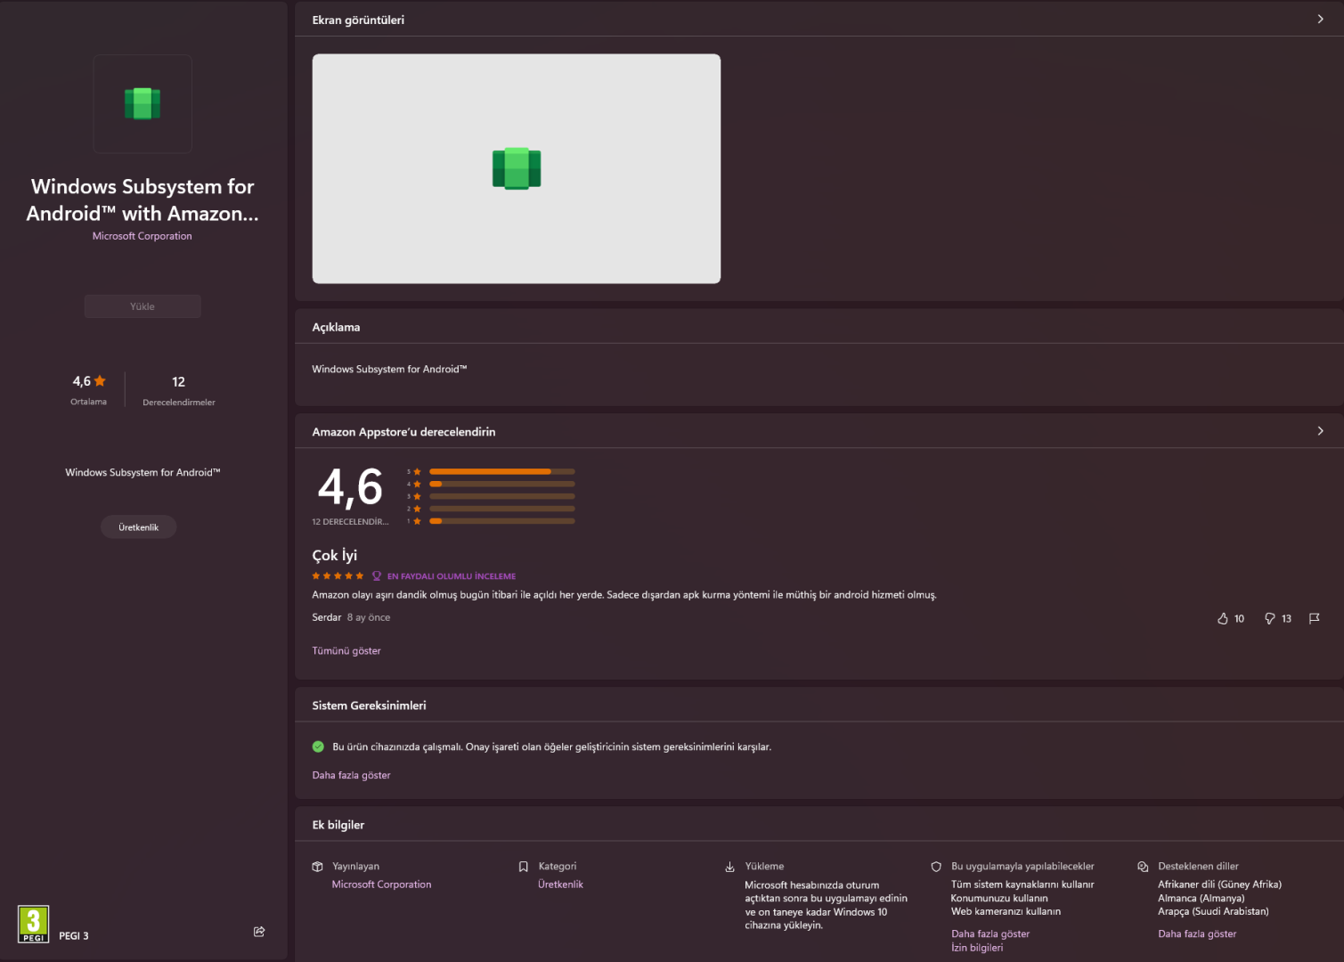
Task: Click the Yükleme instructions text about Microsoft hesabınızda
Action: point(827,905)
